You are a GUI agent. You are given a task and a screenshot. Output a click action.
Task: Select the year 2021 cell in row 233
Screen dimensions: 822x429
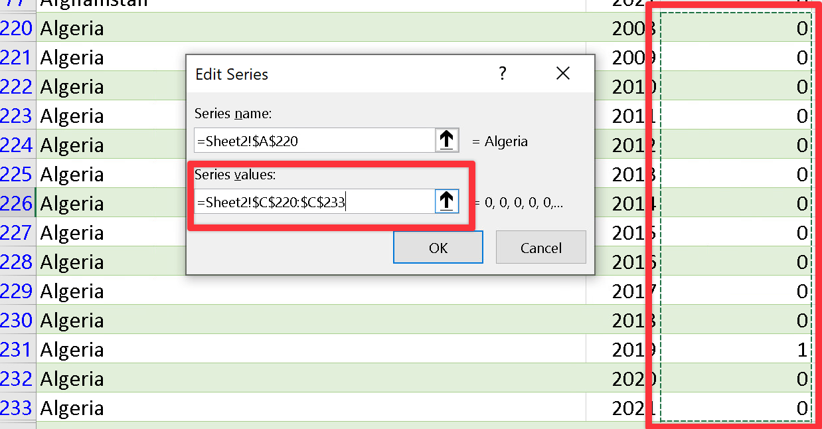(x=623, y=407)
